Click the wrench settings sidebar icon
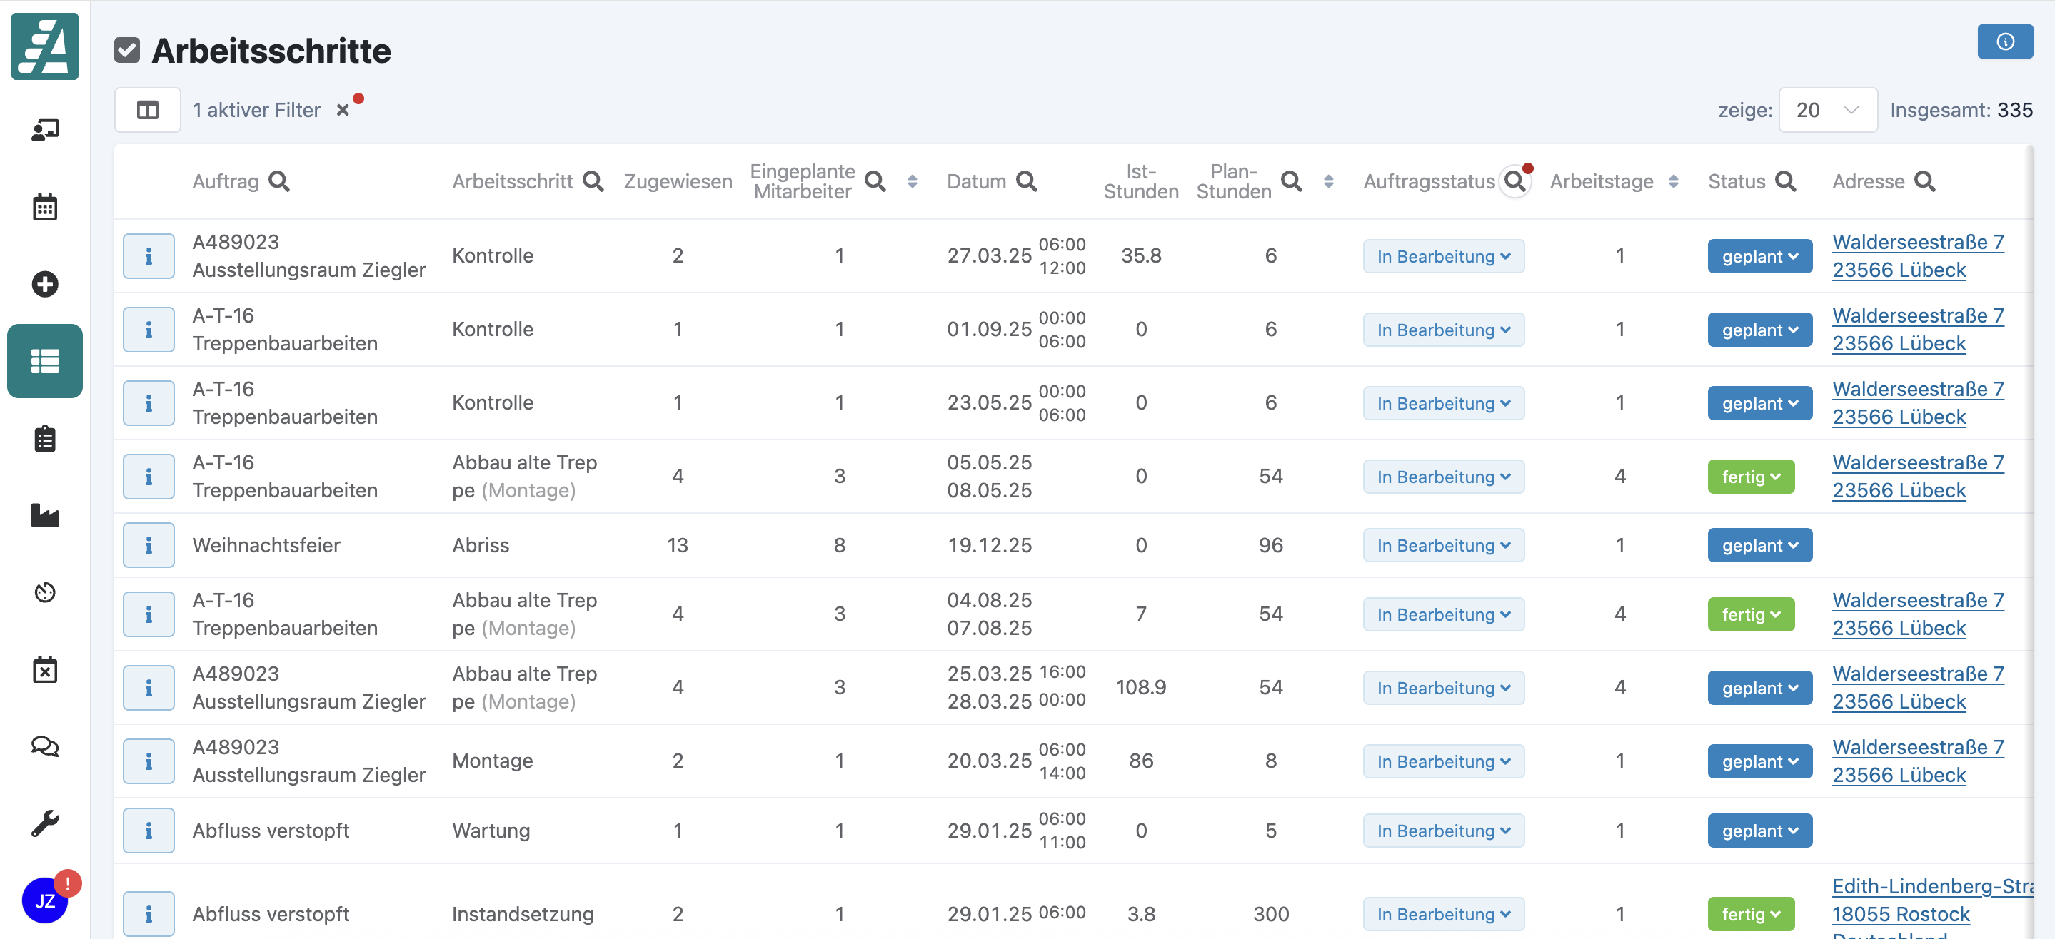Image resolution: width=2055 pixels, height=939 pixels. pos(45,823)
